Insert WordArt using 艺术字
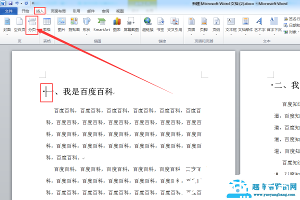This screenshot has width=300, height=200. click(259, 24)
